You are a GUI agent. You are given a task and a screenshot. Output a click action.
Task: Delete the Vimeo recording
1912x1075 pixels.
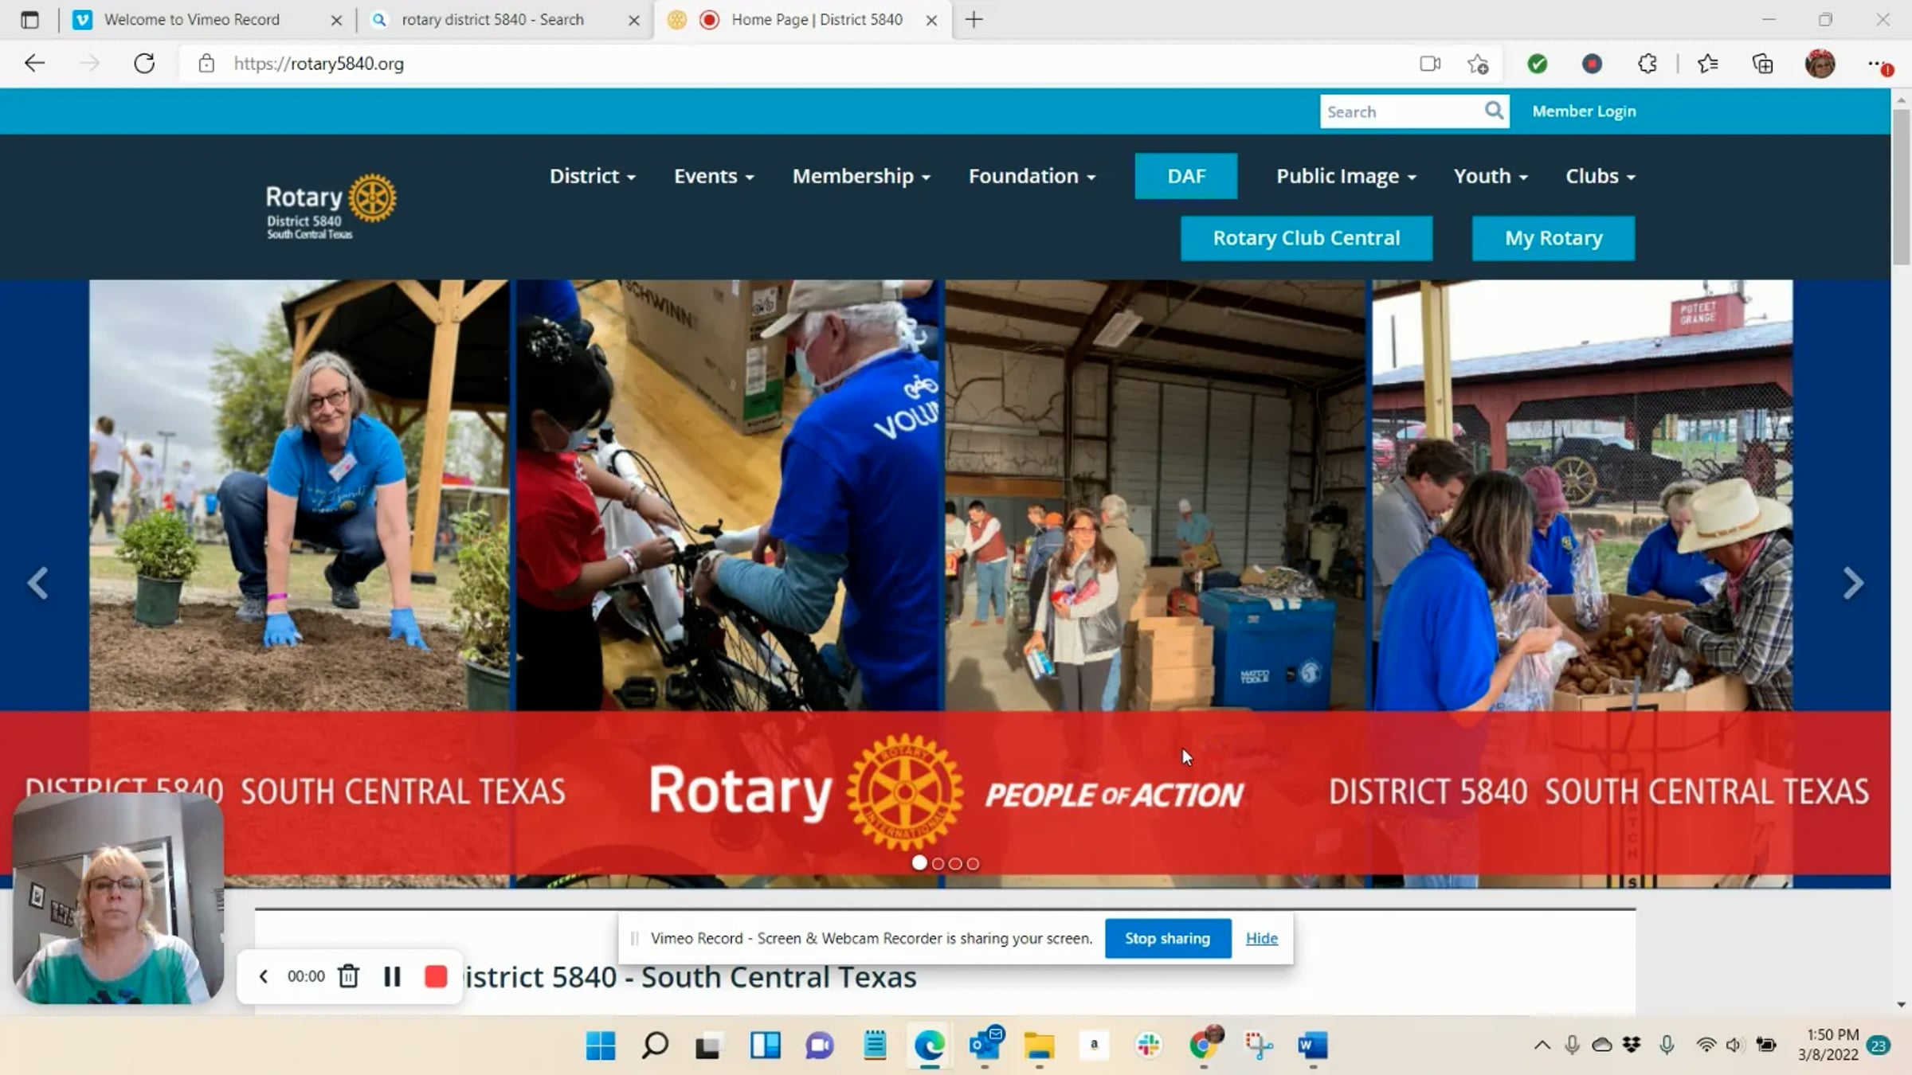click(x=348, y=976)
